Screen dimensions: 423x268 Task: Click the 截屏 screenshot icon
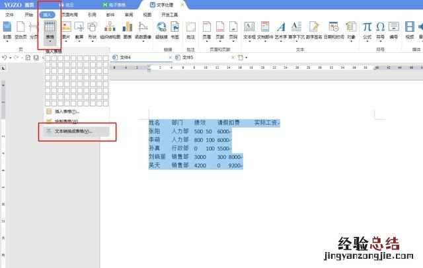click(x=79, y=27)
